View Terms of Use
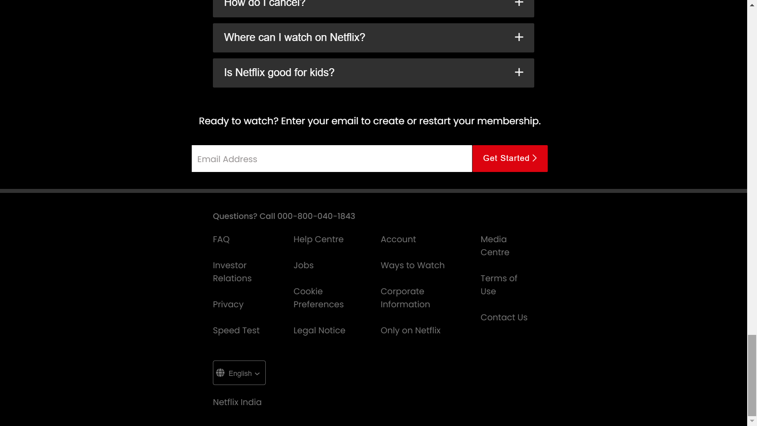Image resolution: width=757 pixels, height=426 pixels. tap(498, 284)
